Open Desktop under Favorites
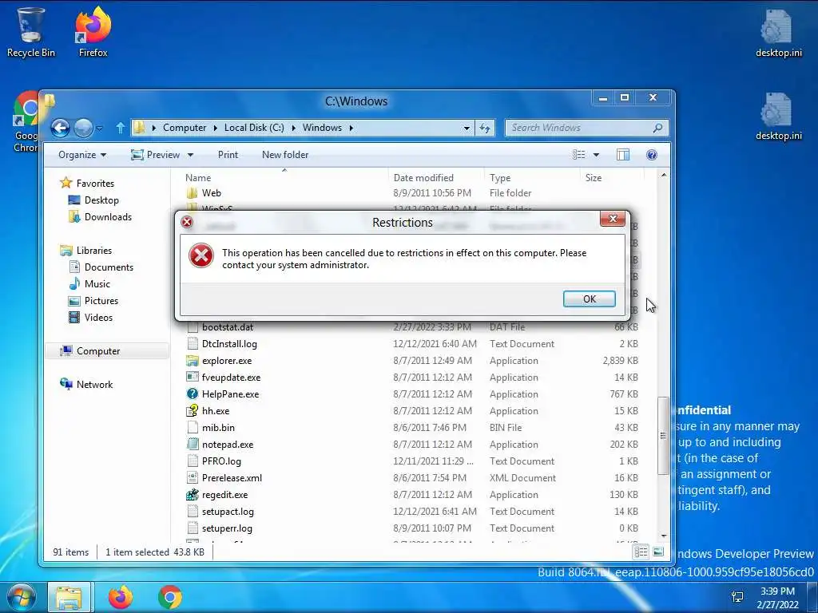Image resolution: width=818 pixels, height=613 pixels. click(x=101, y=200)
